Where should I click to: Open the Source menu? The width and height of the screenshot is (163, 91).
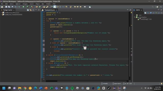(12, 4)
